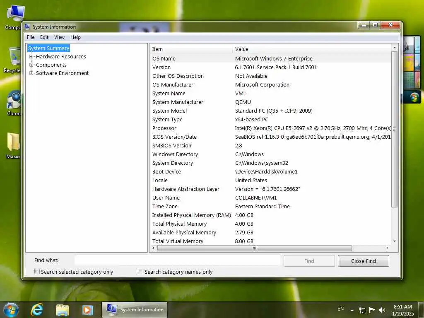Click the horizontal scrollbar left arrow

(153, 248)
